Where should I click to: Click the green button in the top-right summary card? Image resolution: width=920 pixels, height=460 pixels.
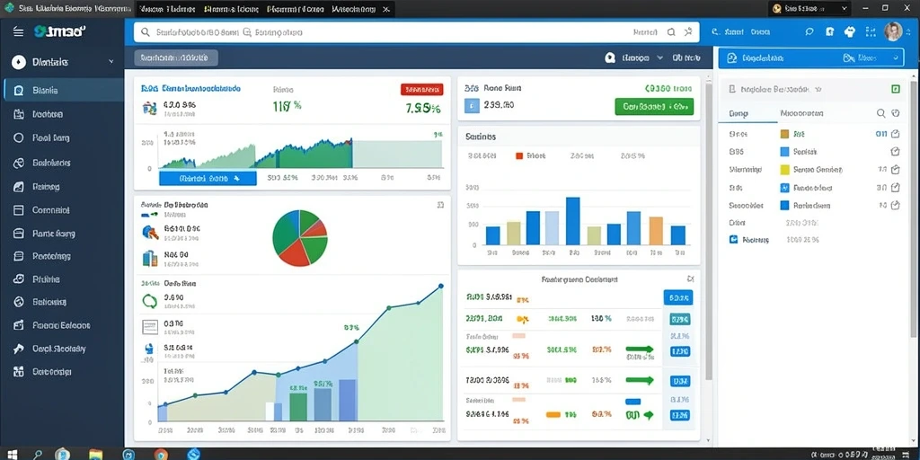coord(654,107)
